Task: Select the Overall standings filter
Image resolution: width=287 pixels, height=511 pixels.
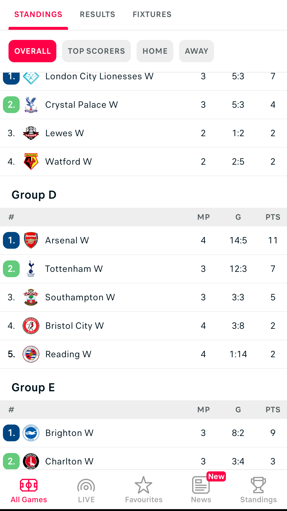Action: pos(32,51)
